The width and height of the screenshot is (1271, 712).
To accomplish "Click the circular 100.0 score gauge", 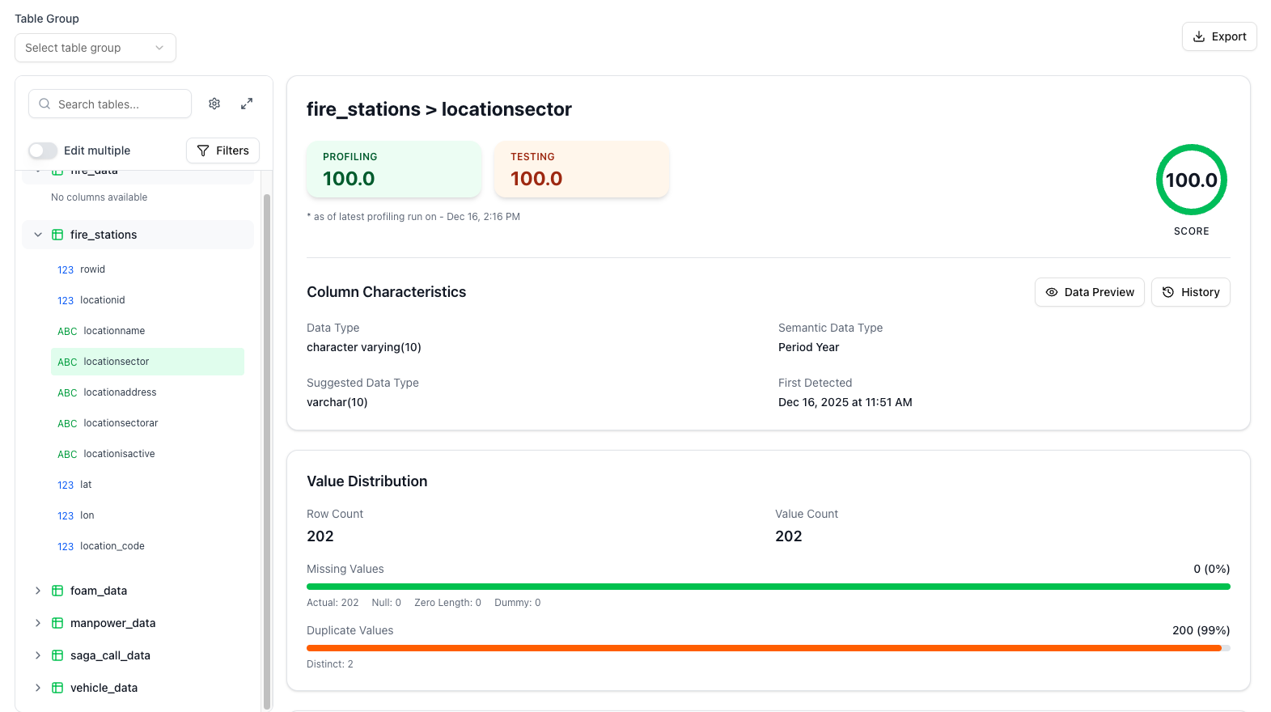I will (x=1191, y=180).
